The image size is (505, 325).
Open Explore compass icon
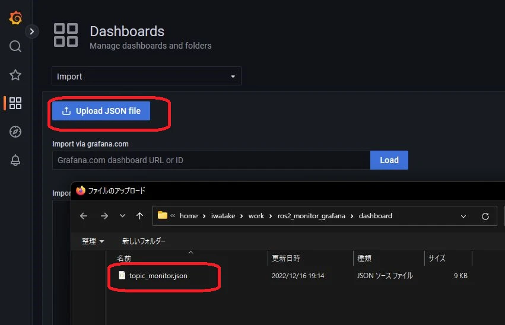tap(15, 132)
